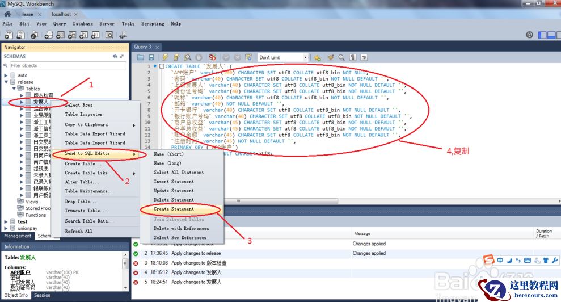The image size is (561, 302).
Task: Choose Table Inspector from context menu
Action: [x=83, y=114]
